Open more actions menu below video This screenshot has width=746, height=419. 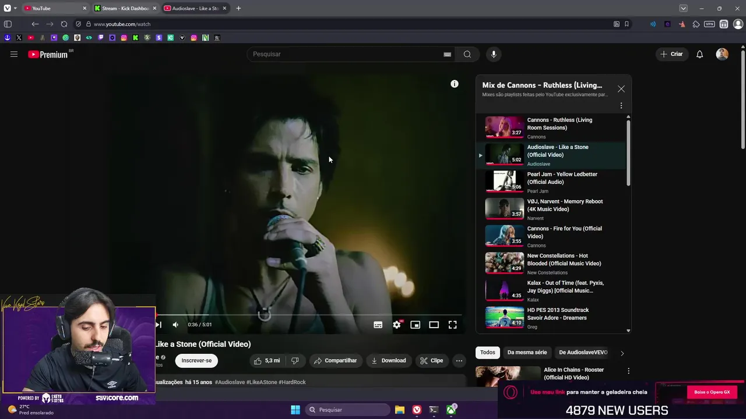[459, 361]
